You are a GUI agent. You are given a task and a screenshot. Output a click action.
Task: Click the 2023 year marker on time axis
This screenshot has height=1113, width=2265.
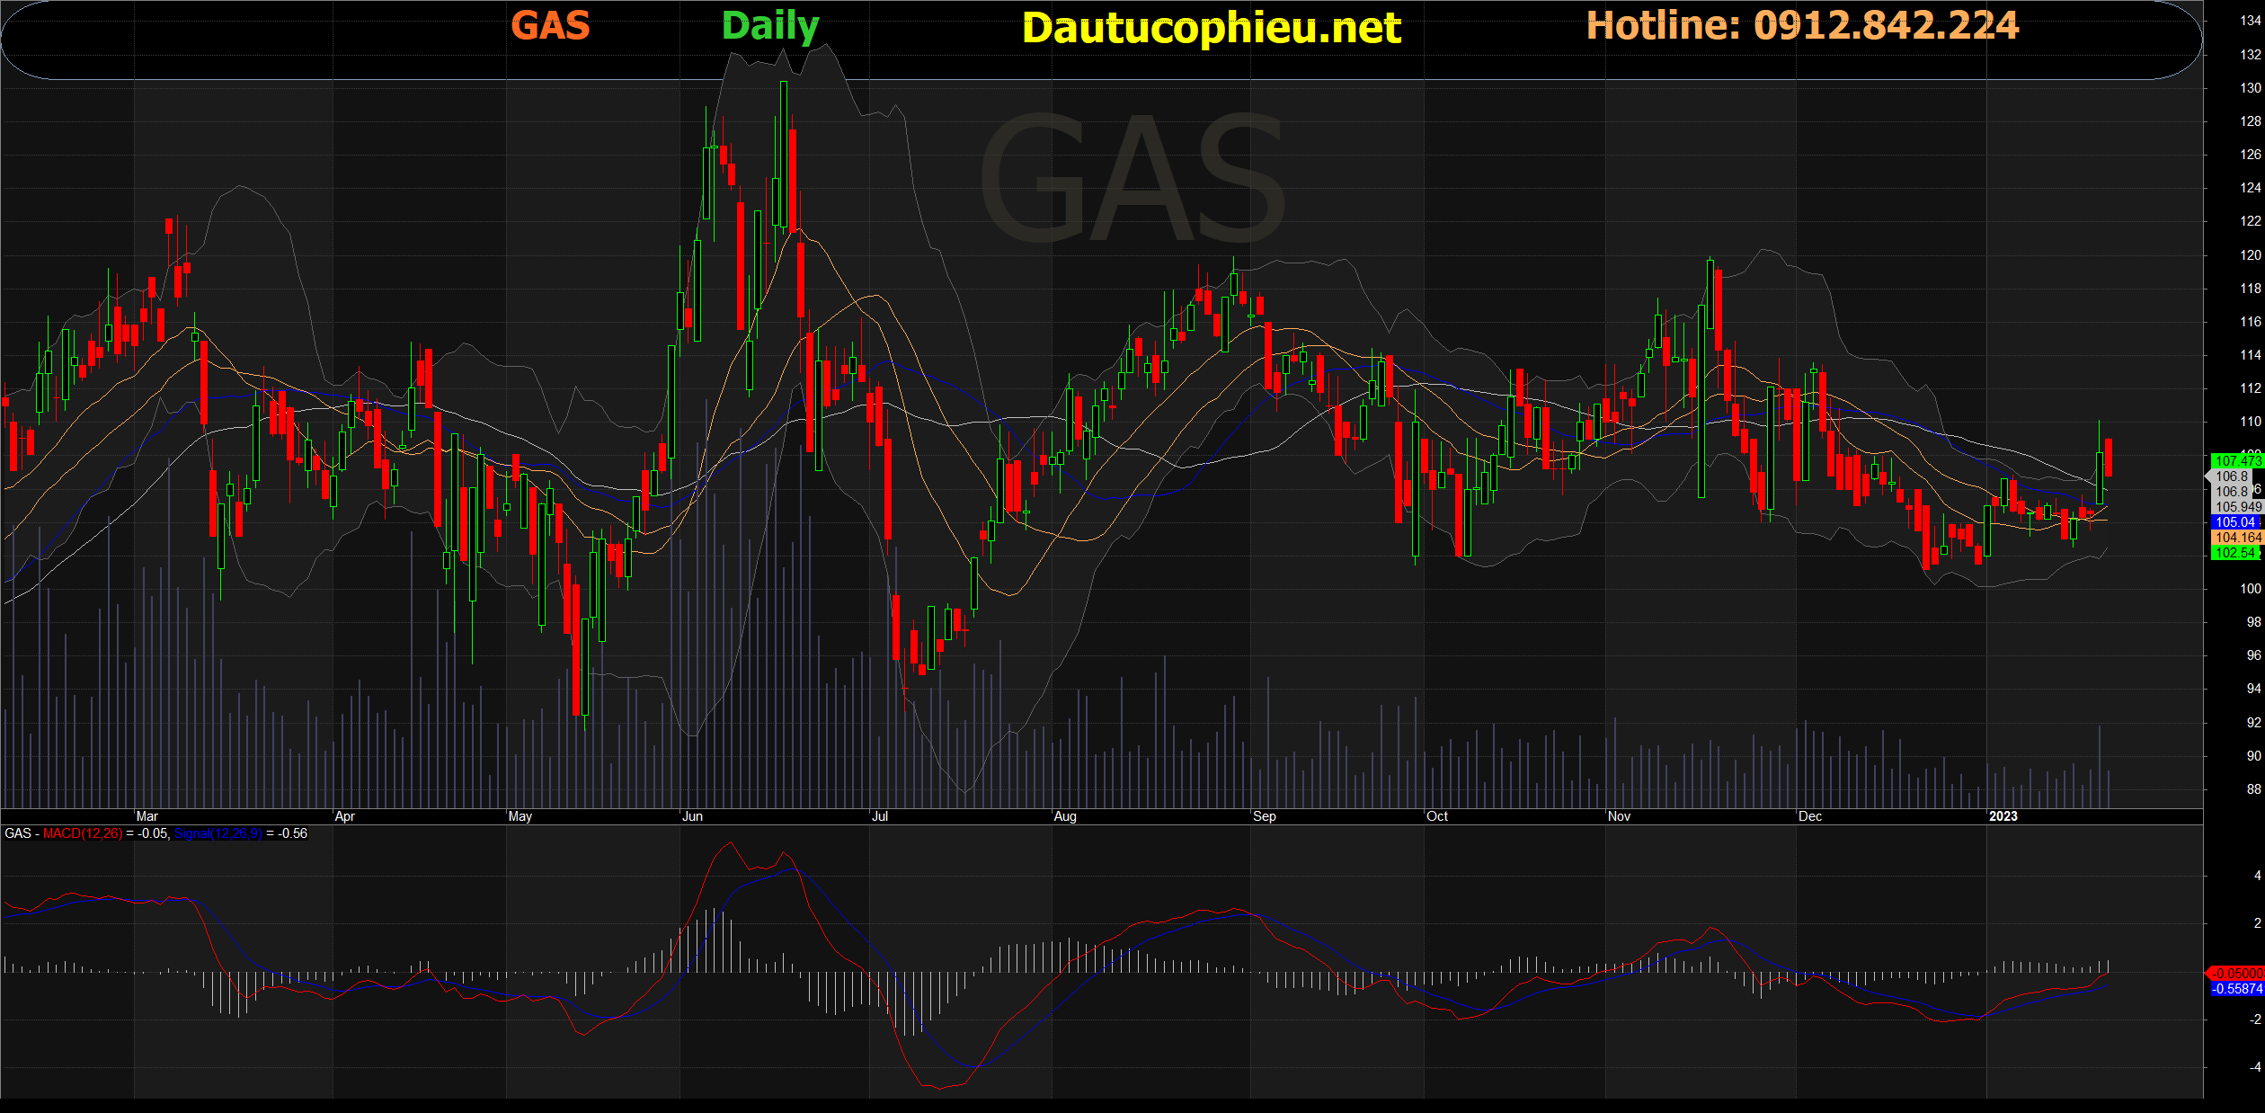[2003, 816]
